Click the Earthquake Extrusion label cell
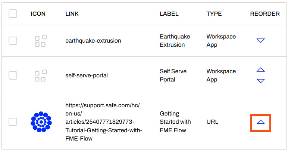This screenshot has width=288, height=151. 175,41
